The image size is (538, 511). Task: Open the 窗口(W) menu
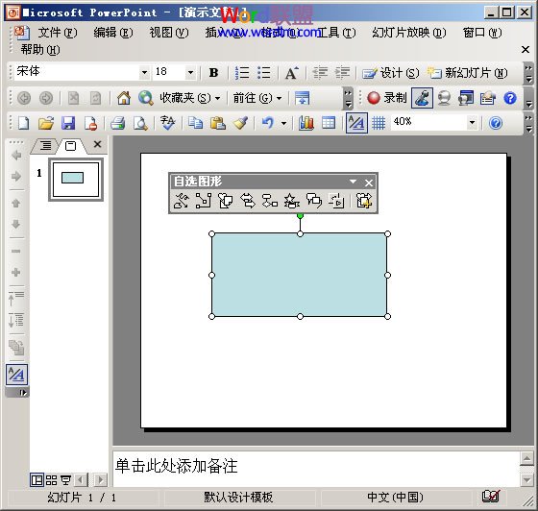(482, 33)
